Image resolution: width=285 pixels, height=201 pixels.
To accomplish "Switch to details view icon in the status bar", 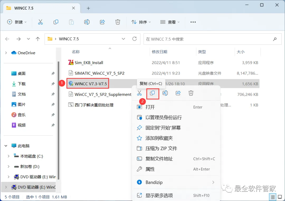I will [x=273, y=197].
